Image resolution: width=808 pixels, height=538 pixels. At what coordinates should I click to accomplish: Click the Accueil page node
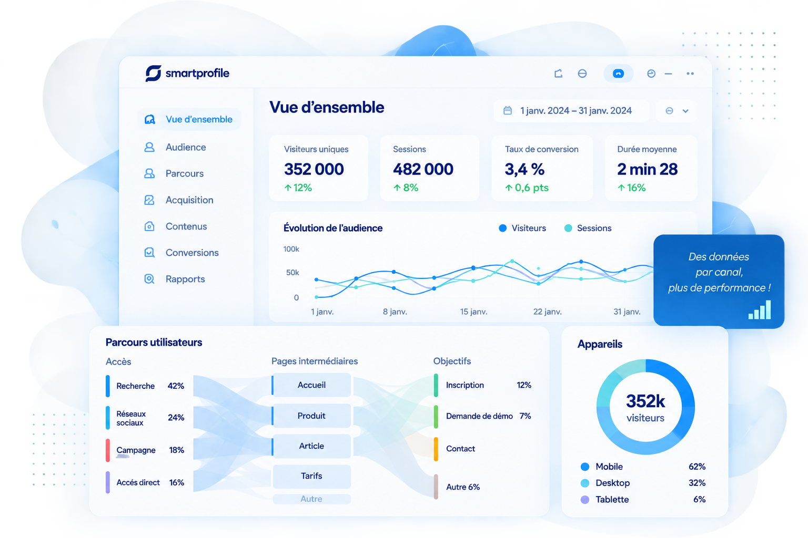tap(311, 385)
